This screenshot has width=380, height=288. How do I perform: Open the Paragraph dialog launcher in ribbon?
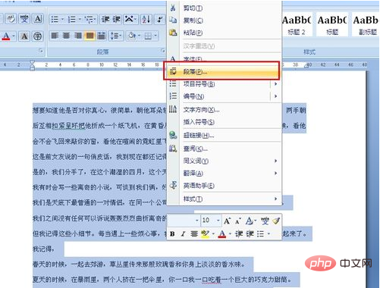[x=162, y=51]
